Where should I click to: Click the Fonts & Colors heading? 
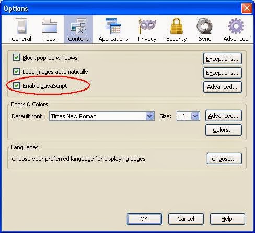[29, 104]
